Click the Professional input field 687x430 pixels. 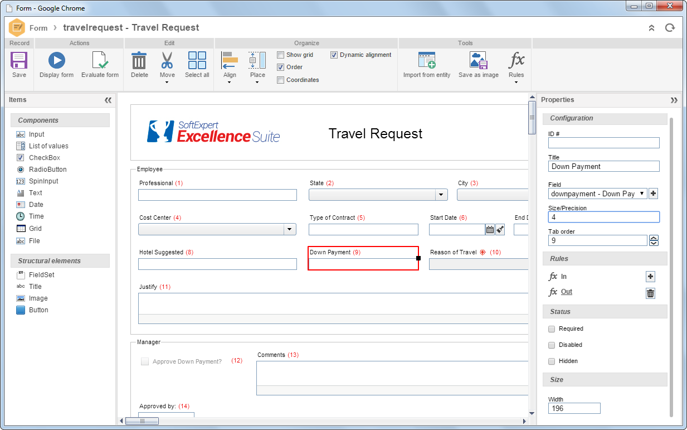pyautogui.click(x=217, y=195)
